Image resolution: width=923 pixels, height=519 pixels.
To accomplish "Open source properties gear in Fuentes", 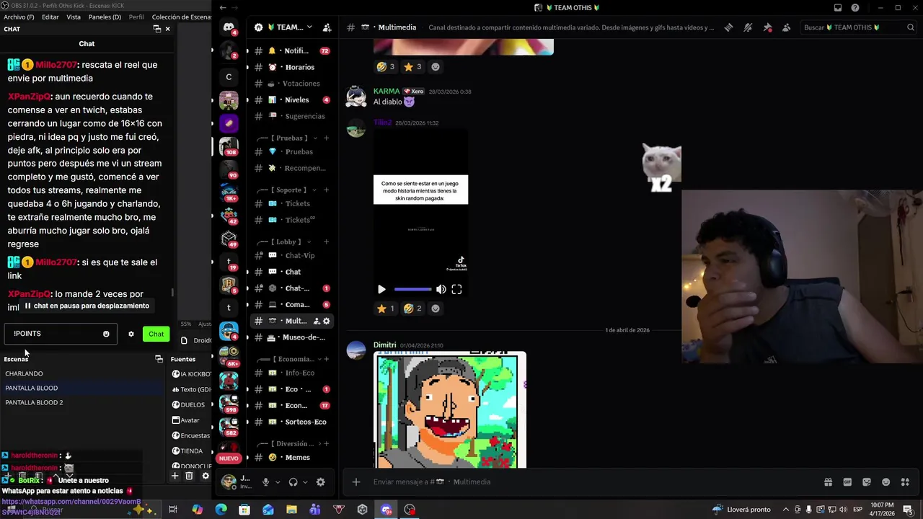I will pyautogui.click(x=206, y=476).
